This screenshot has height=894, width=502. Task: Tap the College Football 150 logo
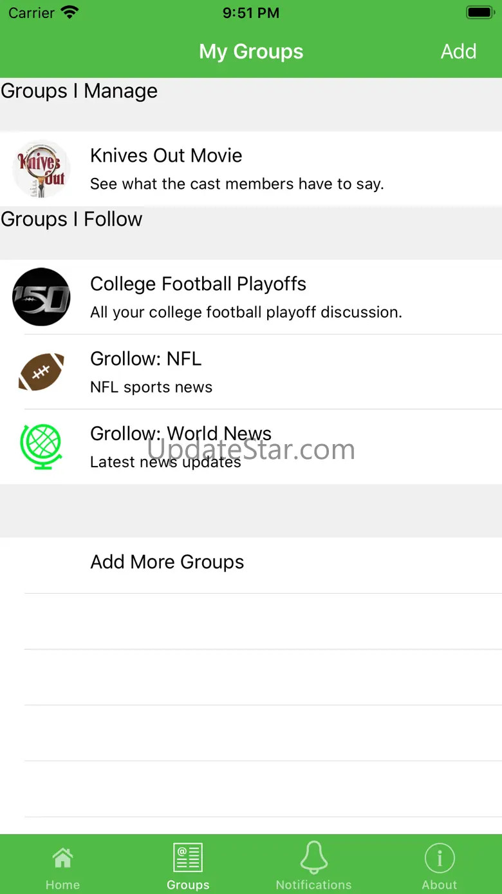[41, 297]
